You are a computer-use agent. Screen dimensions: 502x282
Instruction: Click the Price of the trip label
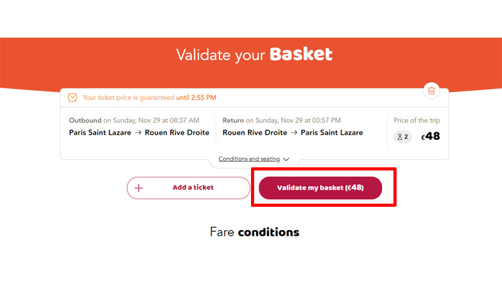pos(417,120)
